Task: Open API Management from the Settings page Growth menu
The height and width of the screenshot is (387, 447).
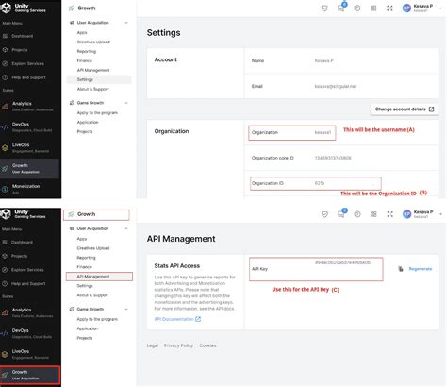Action: [93, 70]
